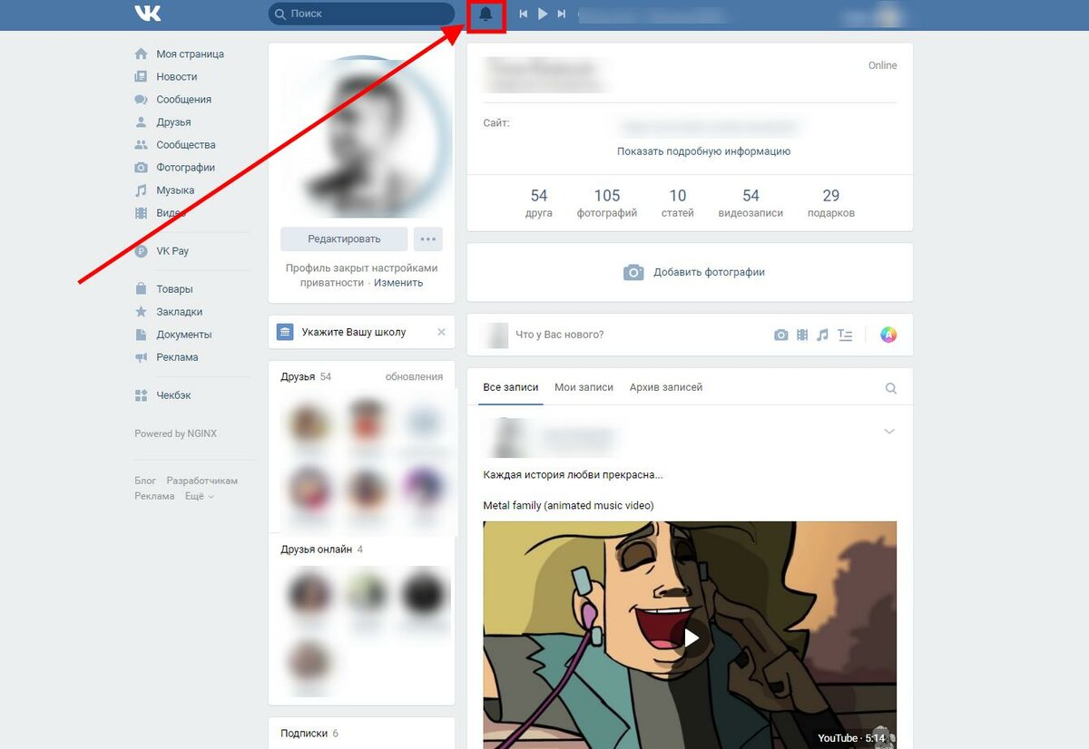
Task: Skip to previous audio track
Action: (524, 15)
